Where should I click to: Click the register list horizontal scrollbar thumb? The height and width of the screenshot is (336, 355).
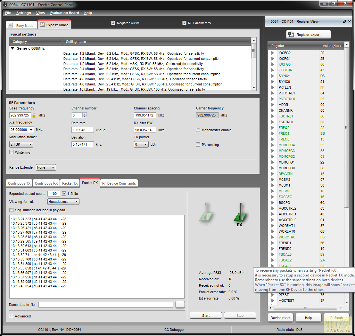pyautogui.click(x=305, y=308)
